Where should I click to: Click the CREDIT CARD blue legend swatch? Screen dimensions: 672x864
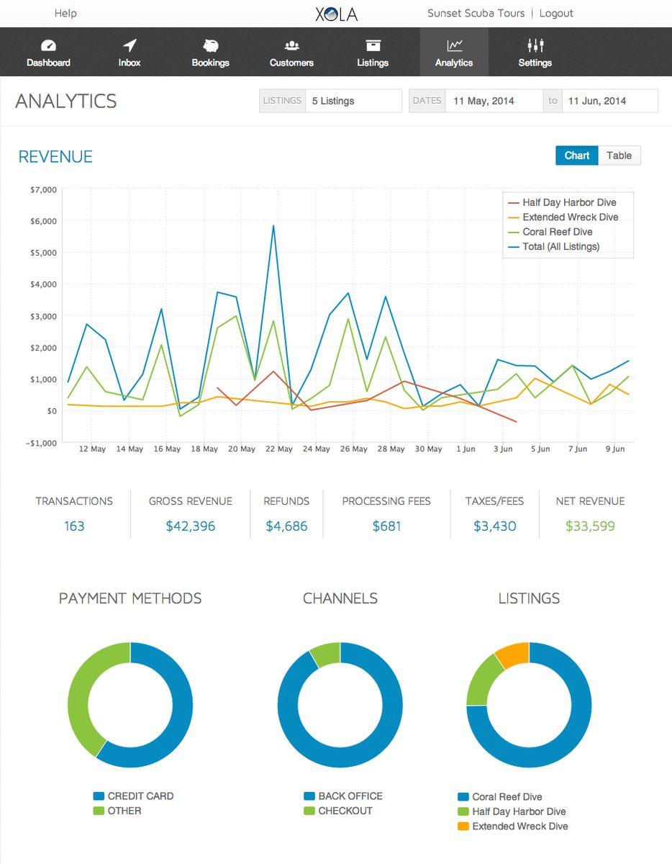point(99,796)
